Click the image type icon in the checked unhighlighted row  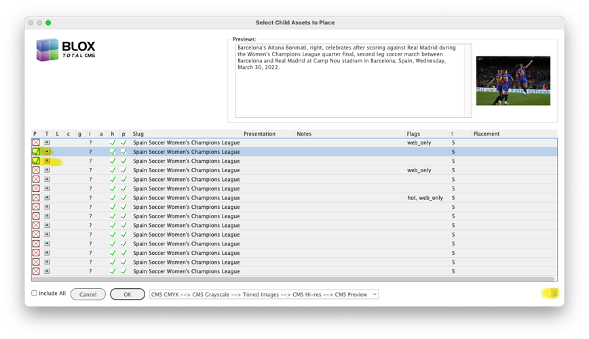[47, 161]
